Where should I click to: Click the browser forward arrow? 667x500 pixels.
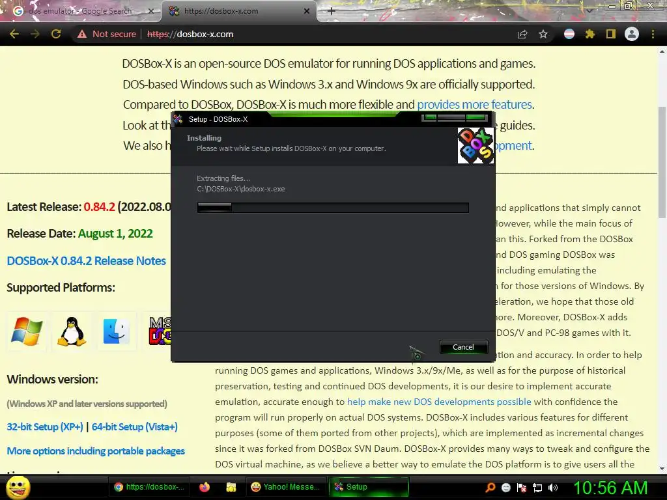35,34
